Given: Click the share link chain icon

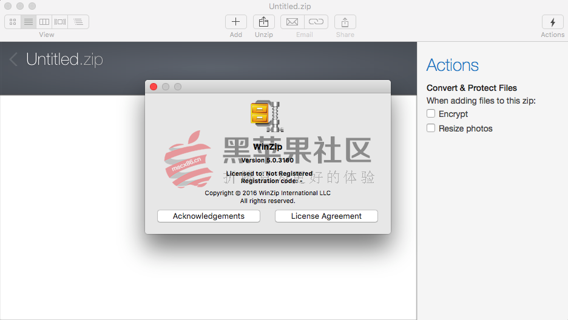Looking at the screenshot, I should point(316,22).
